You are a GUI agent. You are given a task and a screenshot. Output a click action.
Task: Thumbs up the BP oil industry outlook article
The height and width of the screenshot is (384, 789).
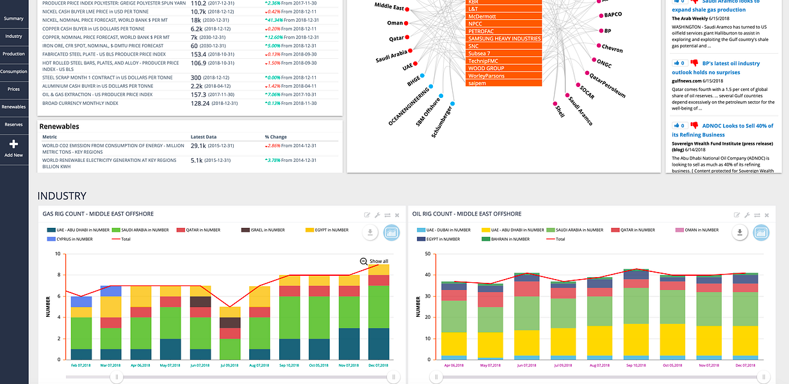[x=679, y=63]
